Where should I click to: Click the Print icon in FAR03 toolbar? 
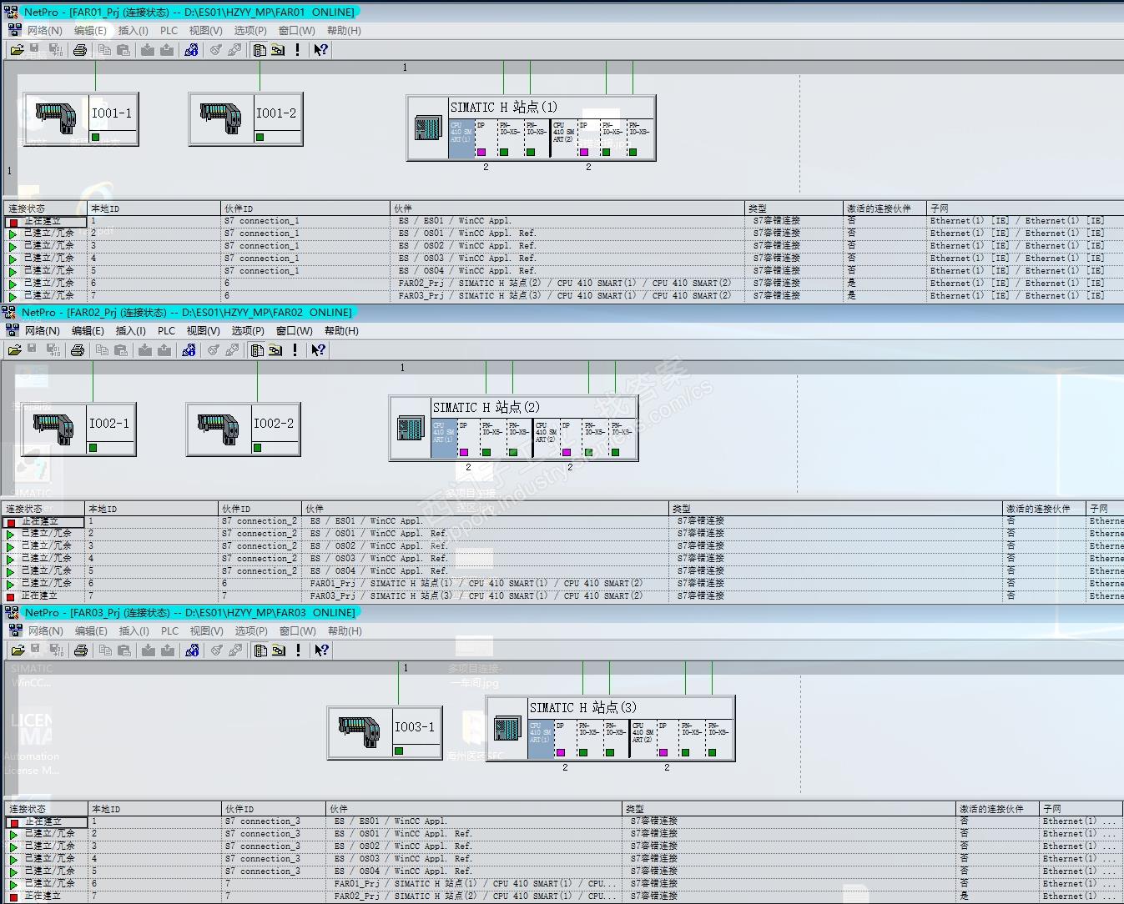click(81, 650)
